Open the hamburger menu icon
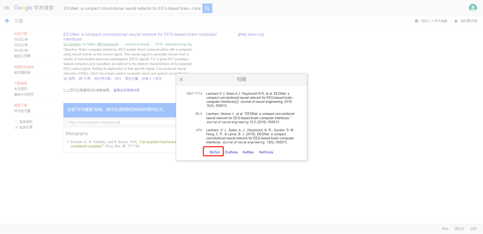The width and height of the screenshot is (483, 234). tap(7, 8)
